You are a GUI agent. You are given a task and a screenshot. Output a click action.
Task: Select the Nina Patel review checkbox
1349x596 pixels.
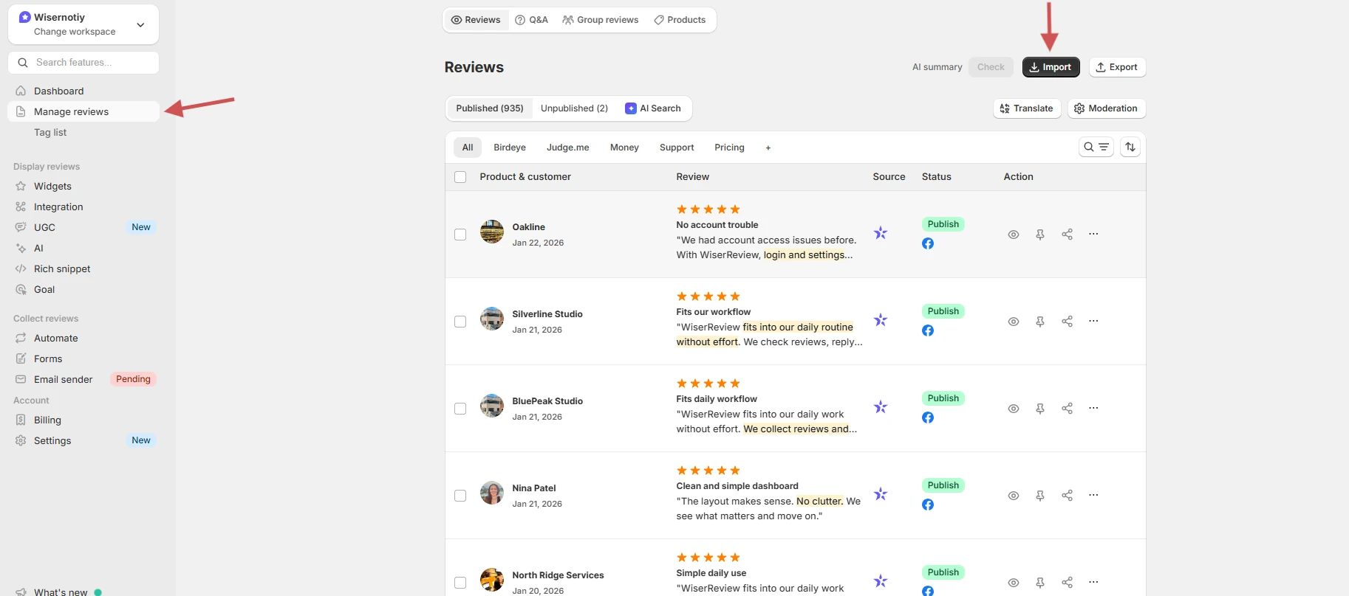click(460, 496)
